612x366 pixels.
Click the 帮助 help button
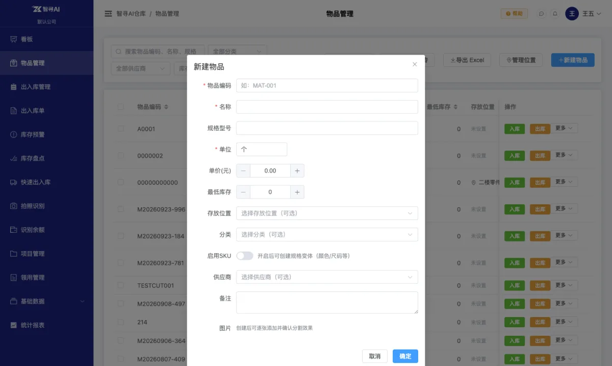click(514, 14)
